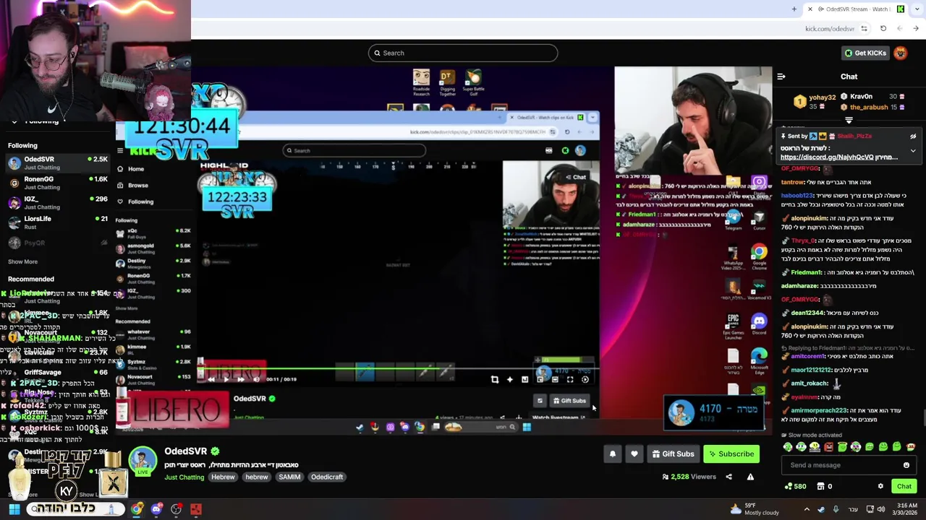The image size is (926, 520).
Task: Click username haboob123 in chat
Action: (x=797, y=196)
